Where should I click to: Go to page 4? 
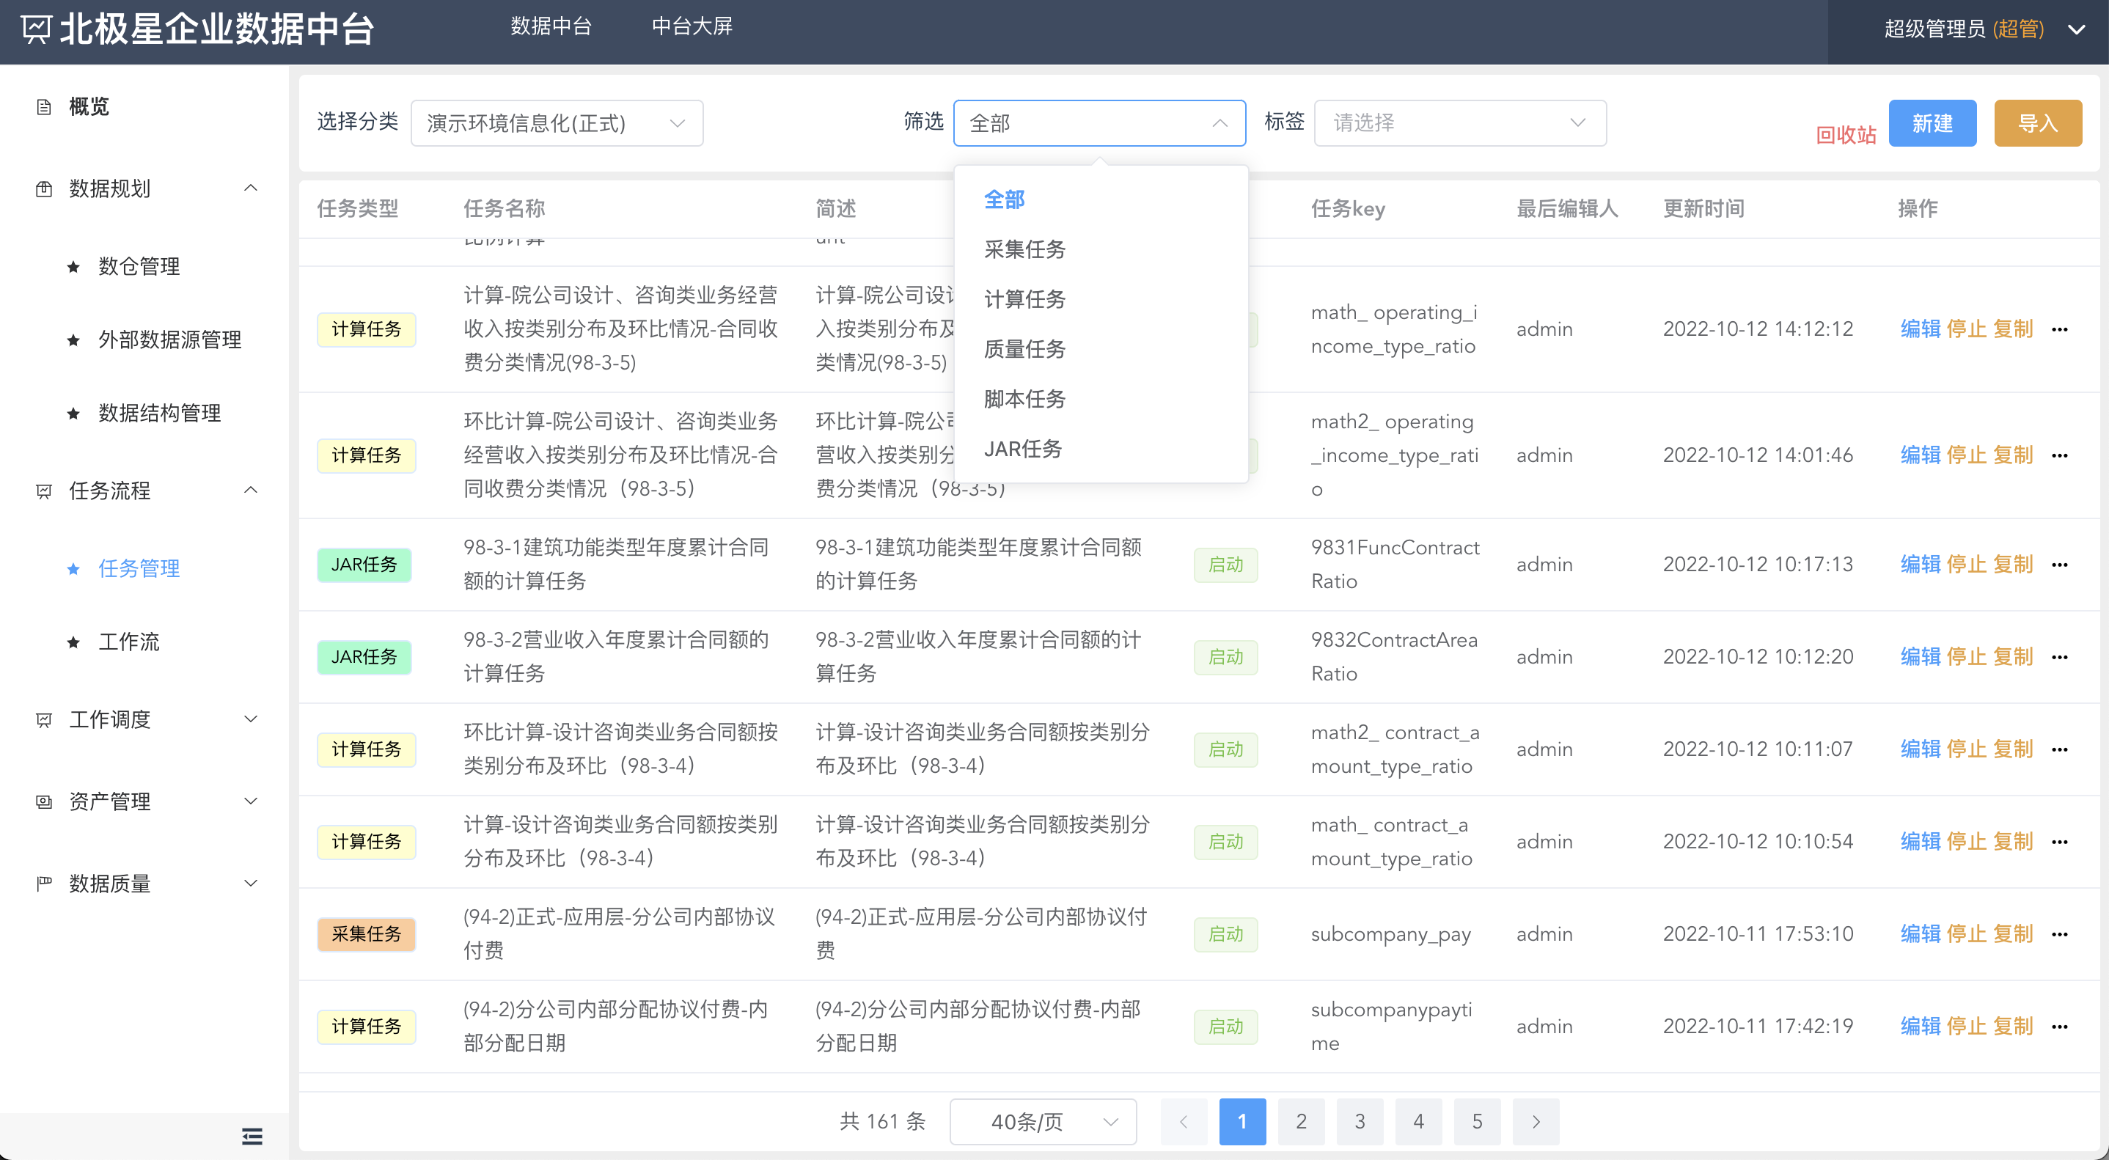[x=1418, y=1122]
